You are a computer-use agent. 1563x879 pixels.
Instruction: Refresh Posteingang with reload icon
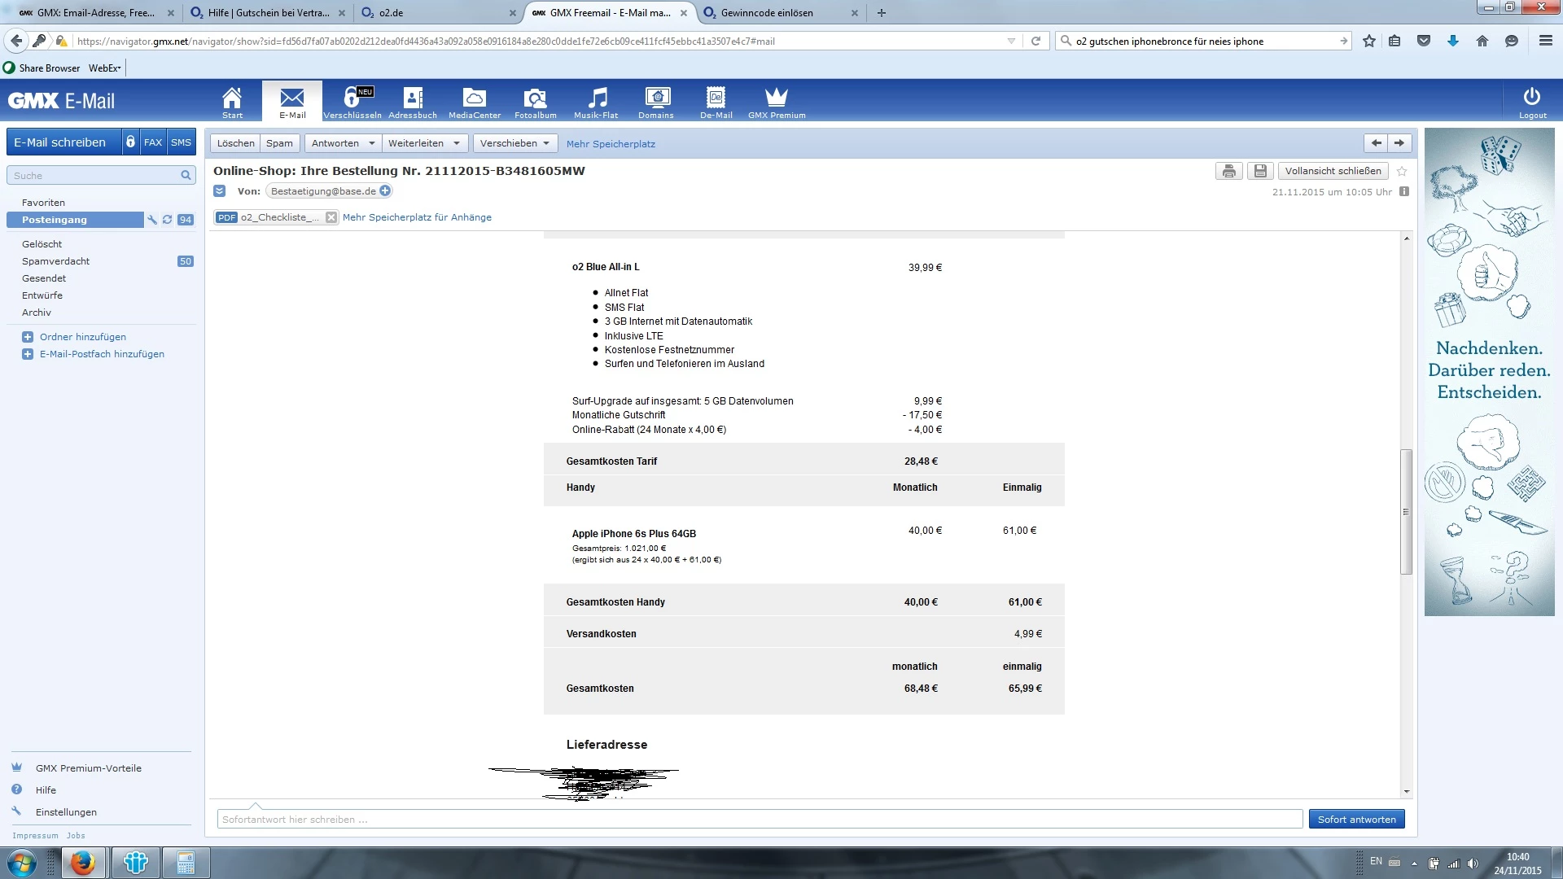pyautogui.click(x=168, y=220)
